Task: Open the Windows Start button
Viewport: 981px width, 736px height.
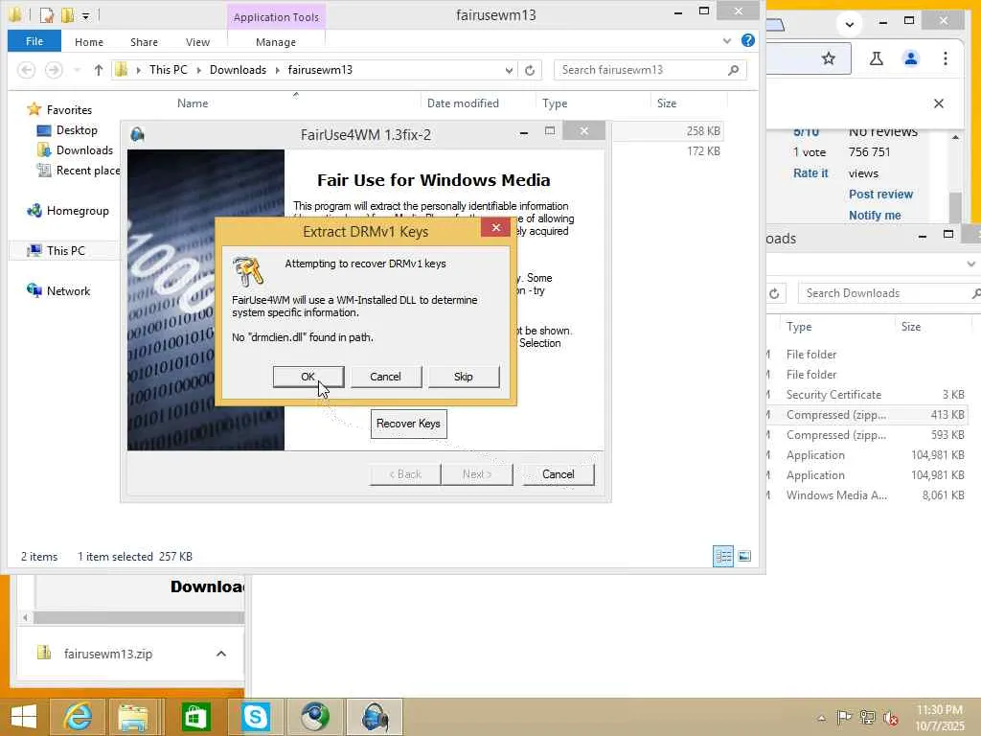Action: (24, 717)
